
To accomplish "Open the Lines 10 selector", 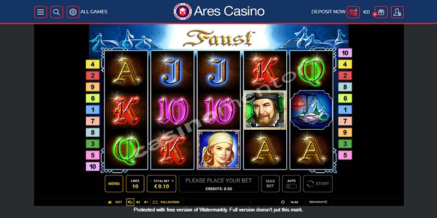I will pos(135,184).
